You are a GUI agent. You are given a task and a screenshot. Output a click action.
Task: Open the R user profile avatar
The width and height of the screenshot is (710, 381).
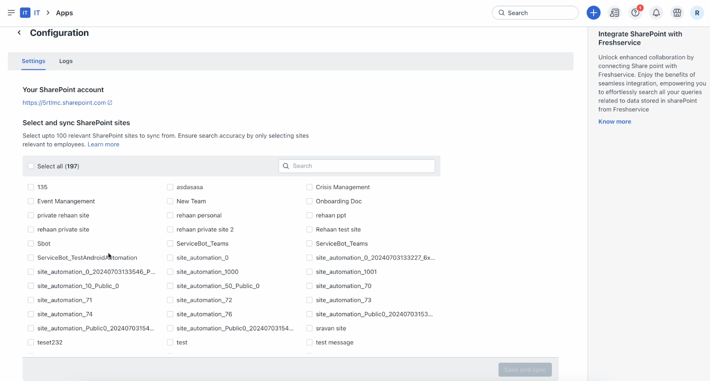(x=697, y=13)
